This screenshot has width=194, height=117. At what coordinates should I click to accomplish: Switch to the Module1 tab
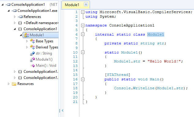tap(72, 5)
